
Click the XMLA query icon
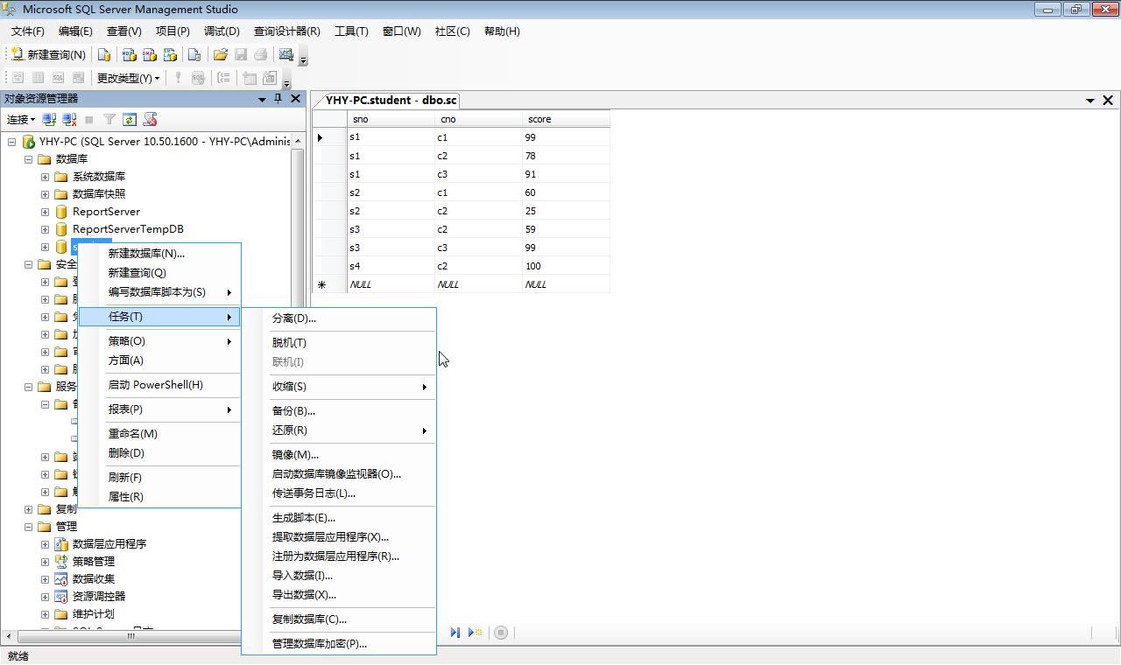pos(170,54)
